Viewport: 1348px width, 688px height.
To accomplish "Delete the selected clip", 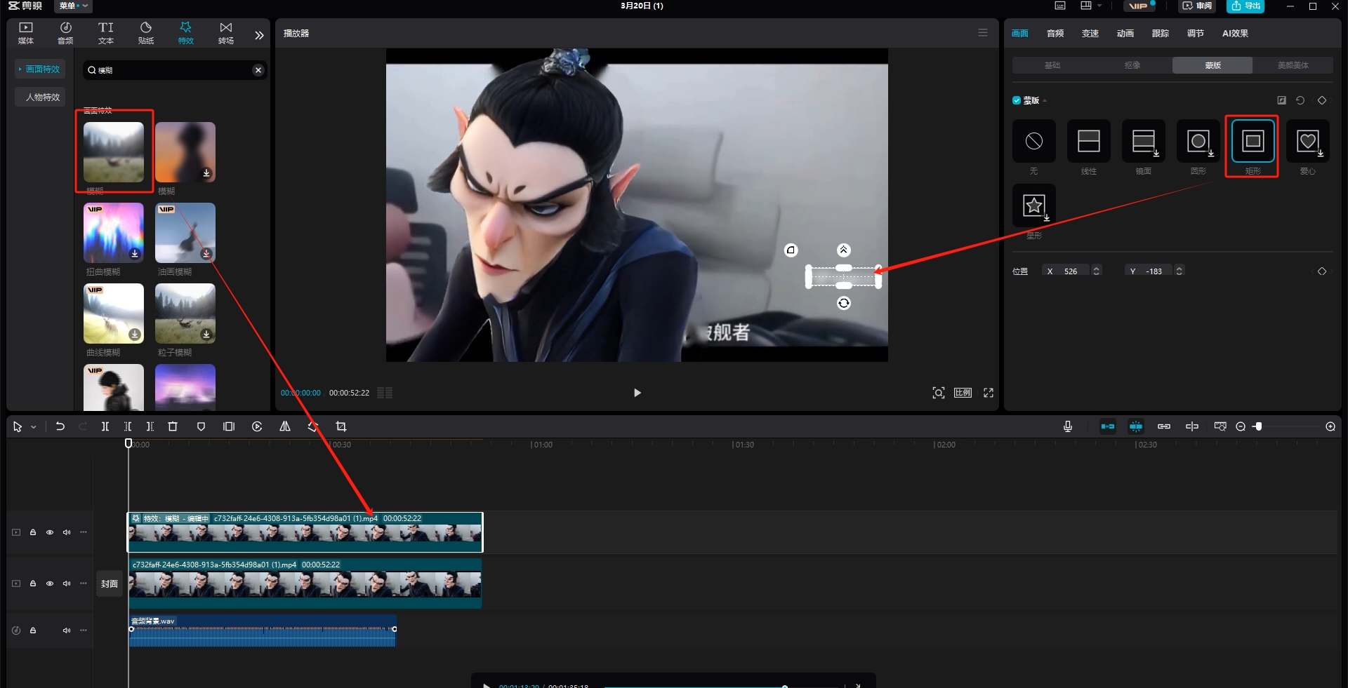I will tap(173, 426).
